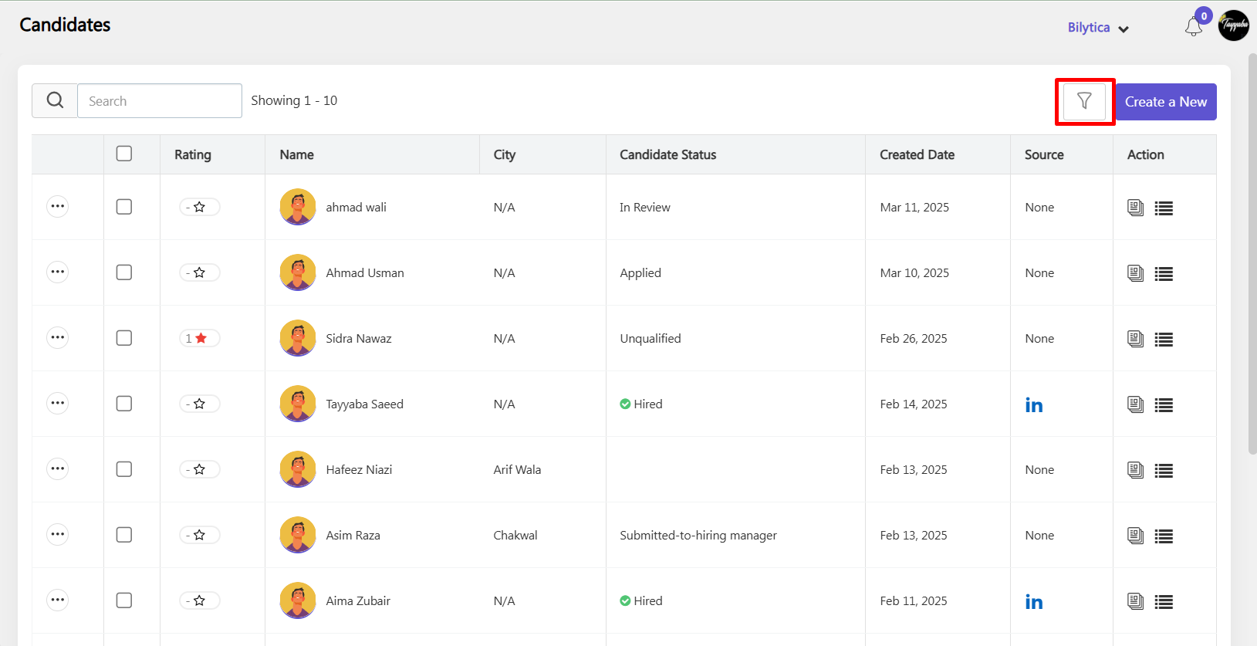Image resolution: width=1257 pixels, height=646 pixels.
Task: Click the search magnifier icon
Action: pos(55,100)
